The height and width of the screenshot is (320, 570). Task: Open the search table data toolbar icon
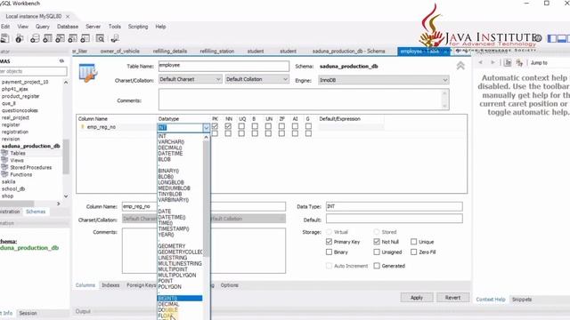pos(100,38)
